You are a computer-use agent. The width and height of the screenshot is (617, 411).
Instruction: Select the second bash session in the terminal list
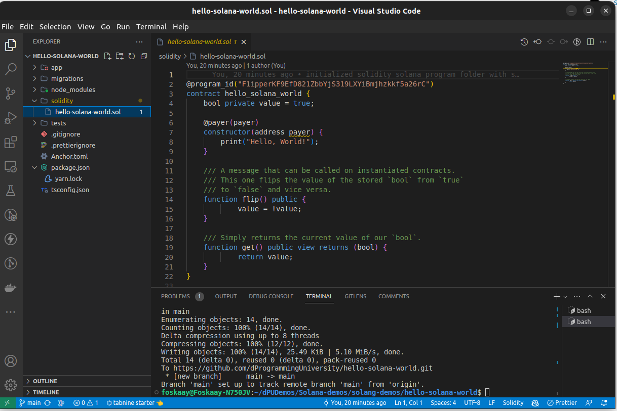pos(583,322)
